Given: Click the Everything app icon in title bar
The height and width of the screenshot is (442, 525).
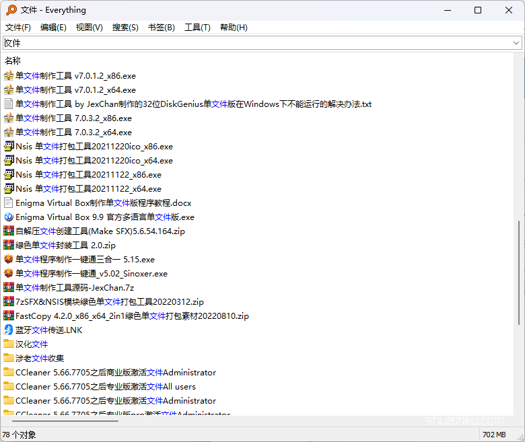Looking at the screenshot, I should 11,10.
